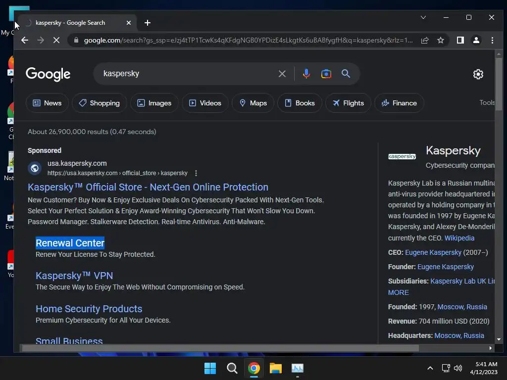Click the usa.kaspersky.com globe favicon
The height and width of the screenshot is (380, 507).
tap(35, 168)
